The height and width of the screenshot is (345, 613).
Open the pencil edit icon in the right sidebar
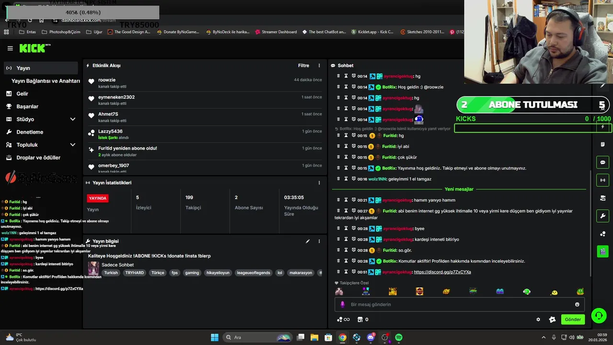[x=602, y=86]
